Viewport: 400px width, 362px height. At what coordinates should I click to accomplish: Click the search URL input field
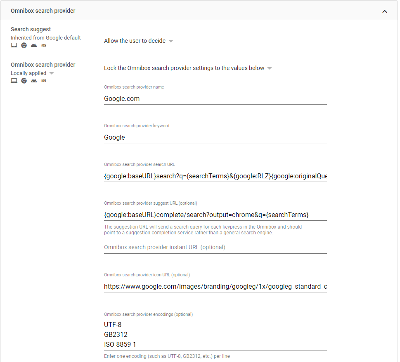215,176
